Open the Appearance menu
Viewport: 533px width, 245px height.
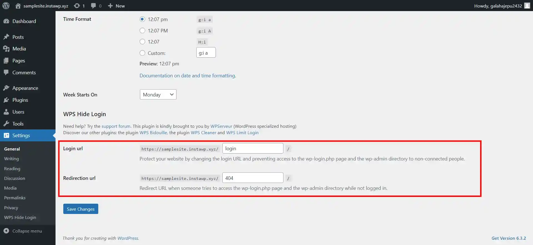(x=28, y=88)
